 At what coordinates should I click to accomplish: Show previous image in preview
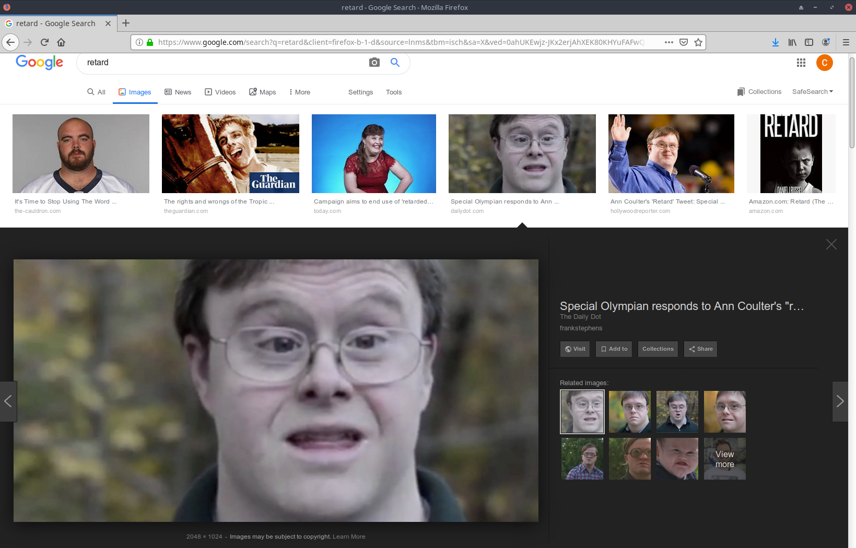pos(8,401)
